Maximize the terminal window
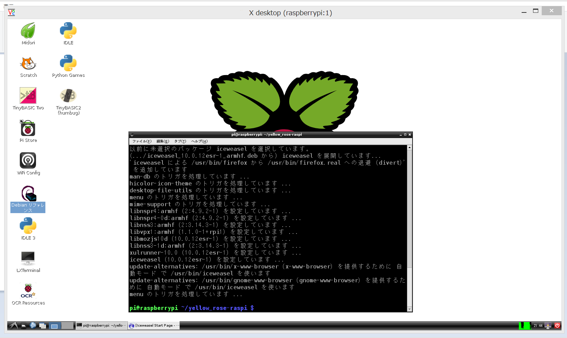This screenshot has height=338, width=567. pos(405,135)
